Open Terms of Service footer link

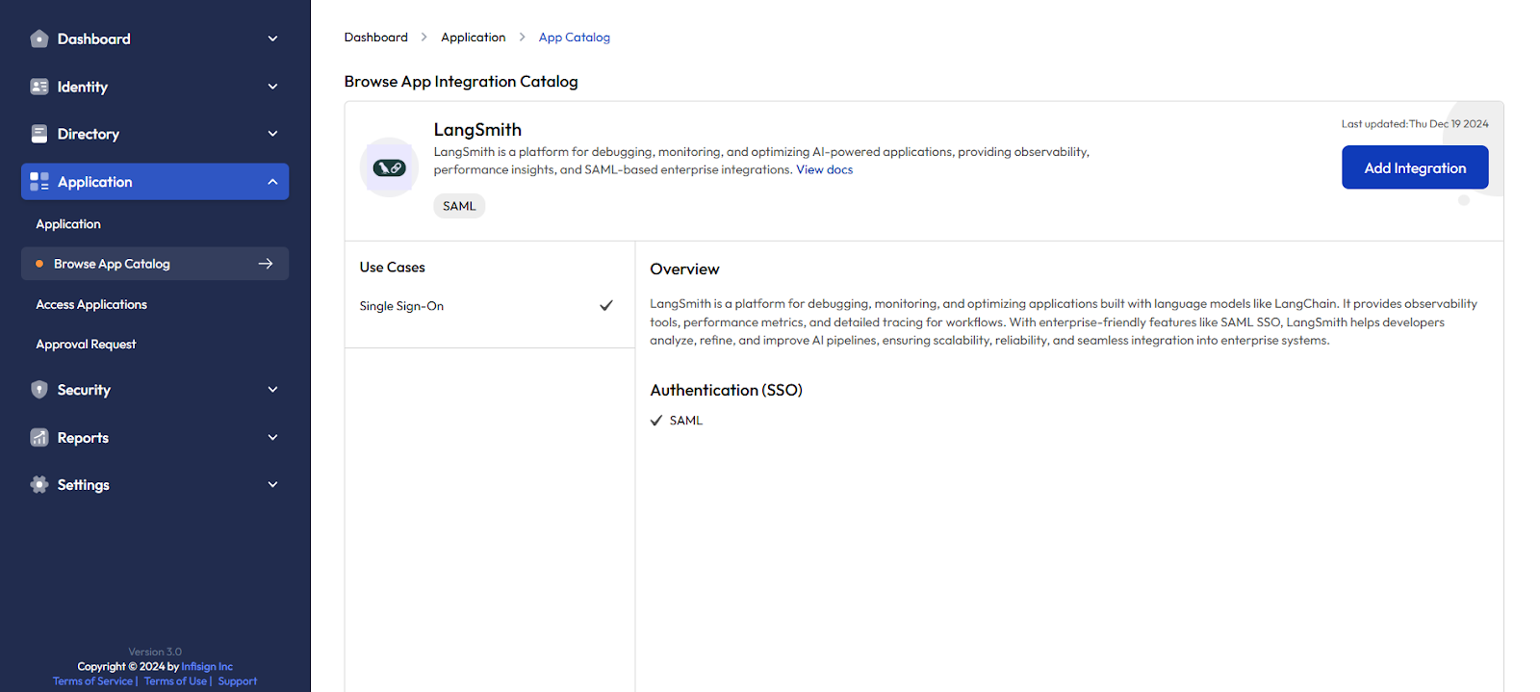pyautogui.click(x=92, y=681)
